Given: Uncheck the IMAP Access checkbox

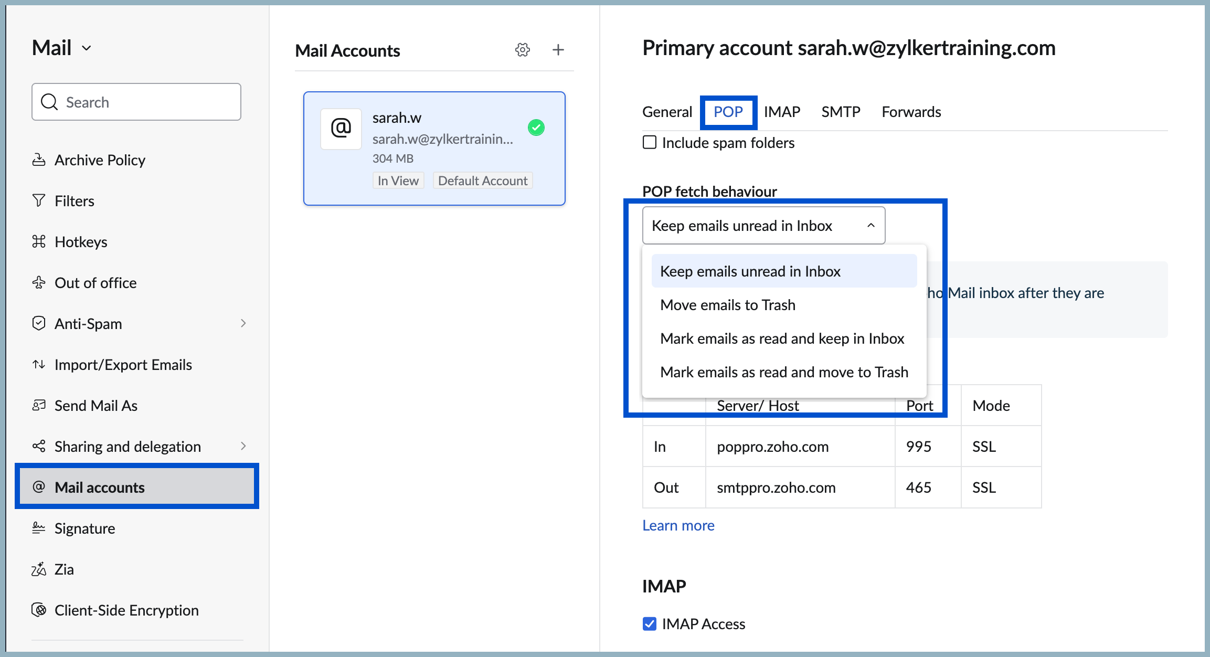Looking at the screenshot, I should click(x=650, y=624).
